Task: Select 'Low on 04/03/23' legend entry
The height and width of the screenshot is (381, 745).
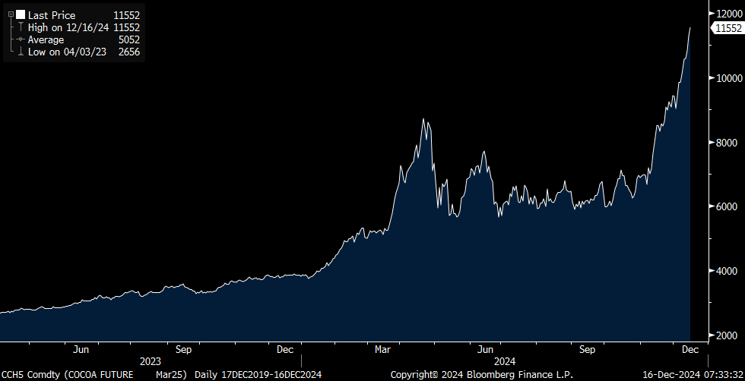Action: pos(67,52)
